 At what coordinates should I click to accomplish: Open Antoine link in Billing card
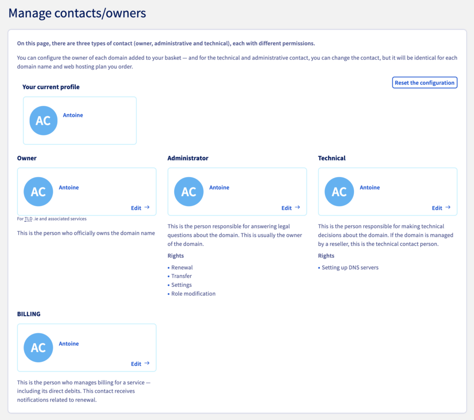click(69, 344)
